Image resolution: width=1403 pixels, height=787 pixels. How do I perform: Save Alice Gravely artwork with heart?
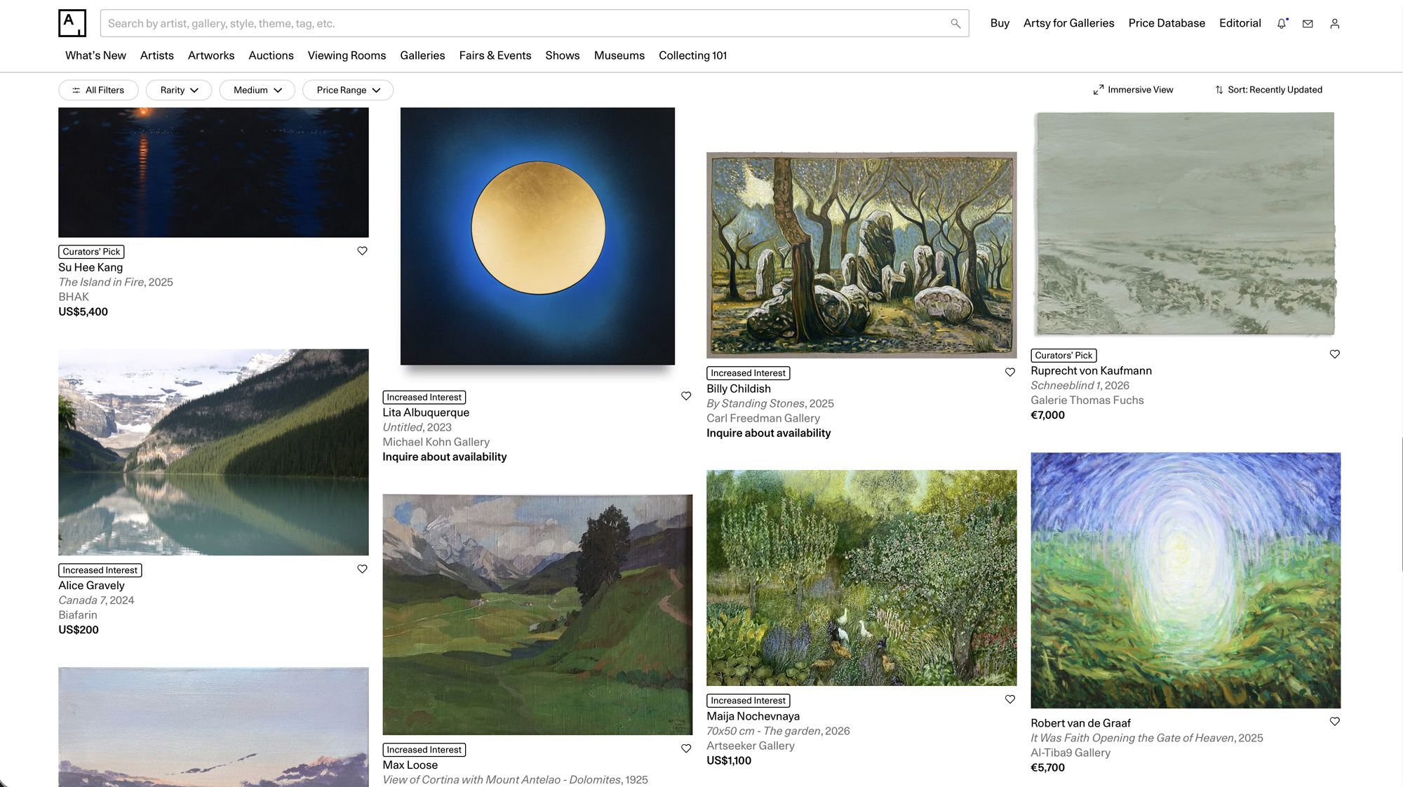362,569
